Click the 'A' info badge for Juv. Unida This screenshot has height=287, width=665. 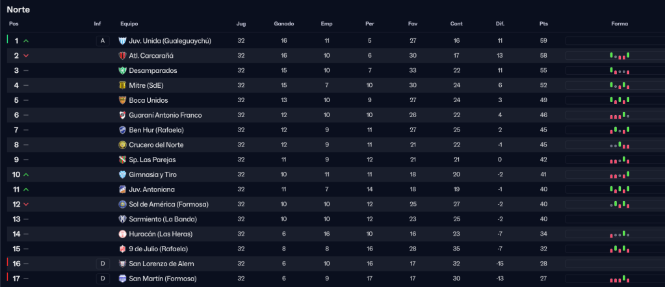[101, 41]
